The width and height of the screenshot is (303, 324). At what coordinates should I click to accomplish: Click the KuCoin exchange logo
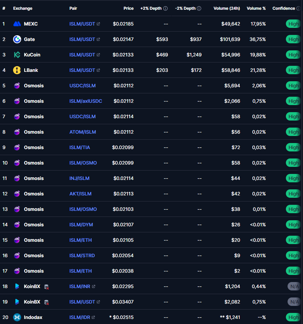point(17,55)
